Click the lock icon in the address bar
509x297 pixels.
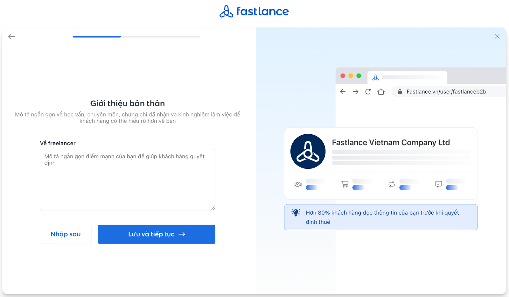[399, 92]
